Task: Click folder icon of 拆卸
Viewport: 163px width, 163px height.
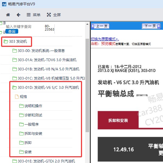Action: (21, 143)
